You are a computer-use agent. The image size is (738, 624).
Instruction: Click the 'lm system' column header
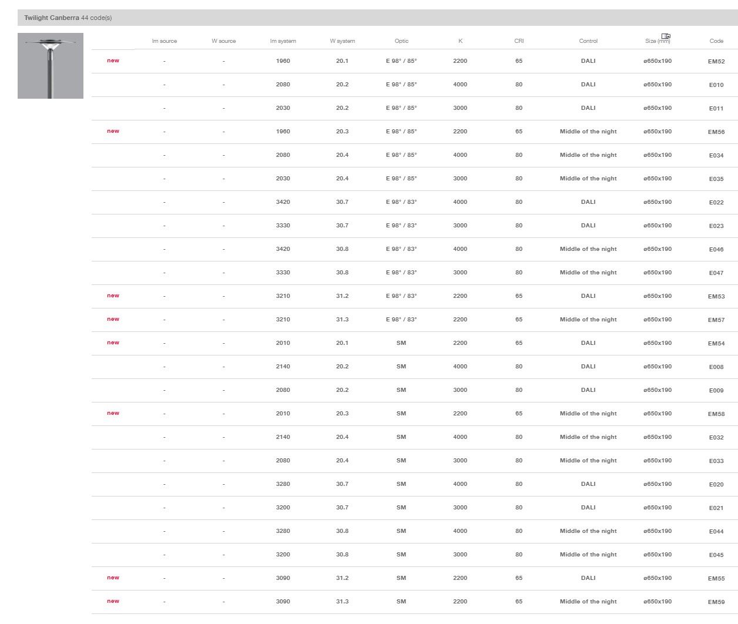(283, 41)
